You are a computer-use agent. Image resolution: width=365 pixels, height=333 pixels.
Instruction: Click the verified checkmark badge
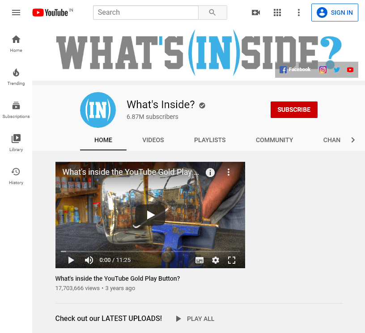click(x=202, y=105)
